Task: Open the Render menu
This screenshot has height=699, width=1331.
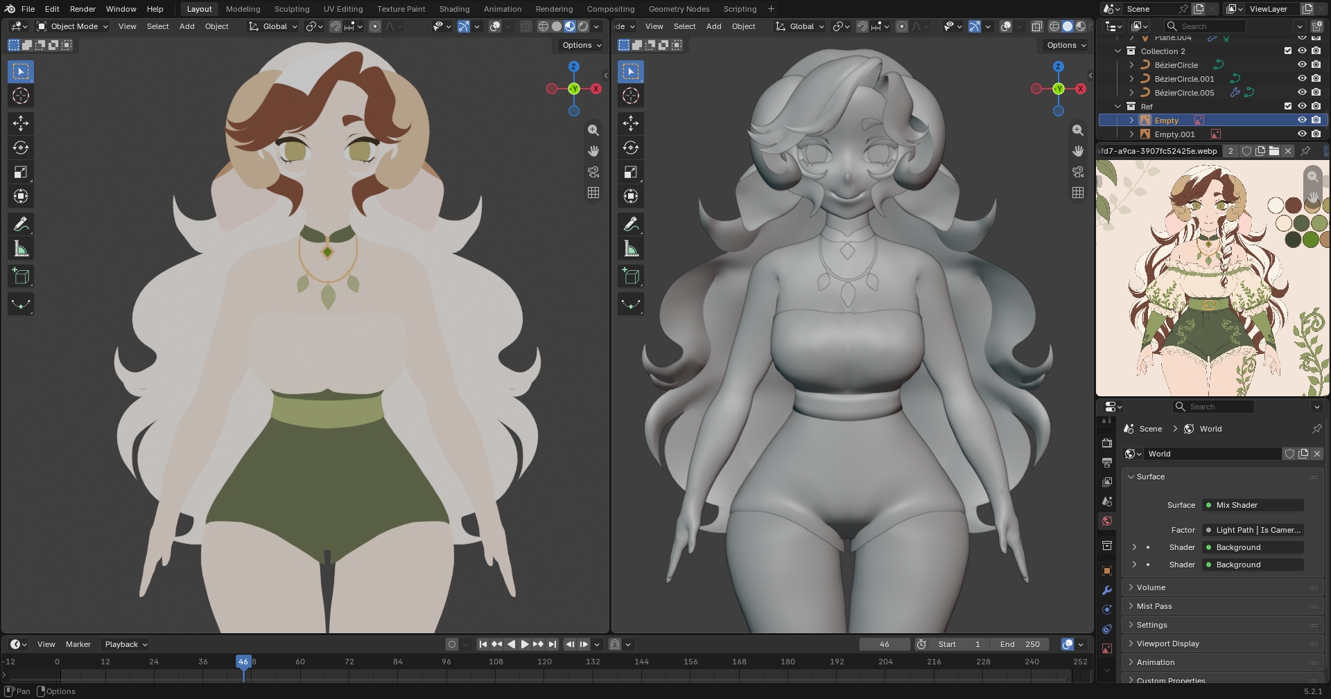Action: click(x=82, y=9)
